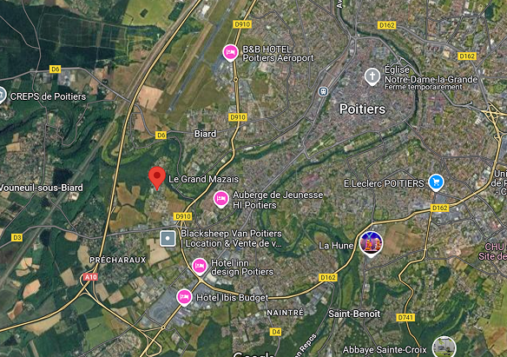Select the Biard town label
Viewport: 507px width, 357px height.
pos(206,134)
